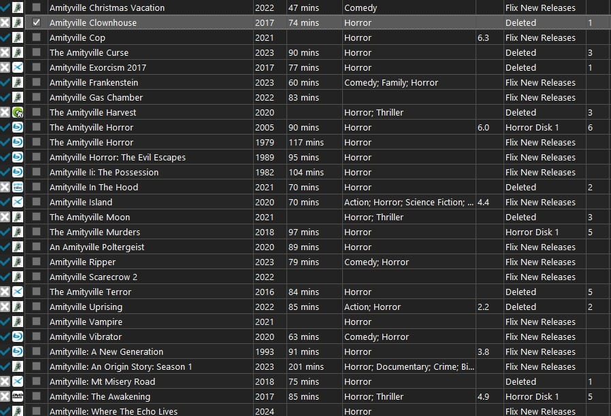611x416 pixels.
Task: Click the blue X-logo icon for The Amityville Terror
Action: [x=18, y=292]
